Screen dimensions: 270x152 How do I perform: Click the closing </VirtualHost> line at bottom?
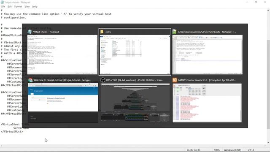12,131
